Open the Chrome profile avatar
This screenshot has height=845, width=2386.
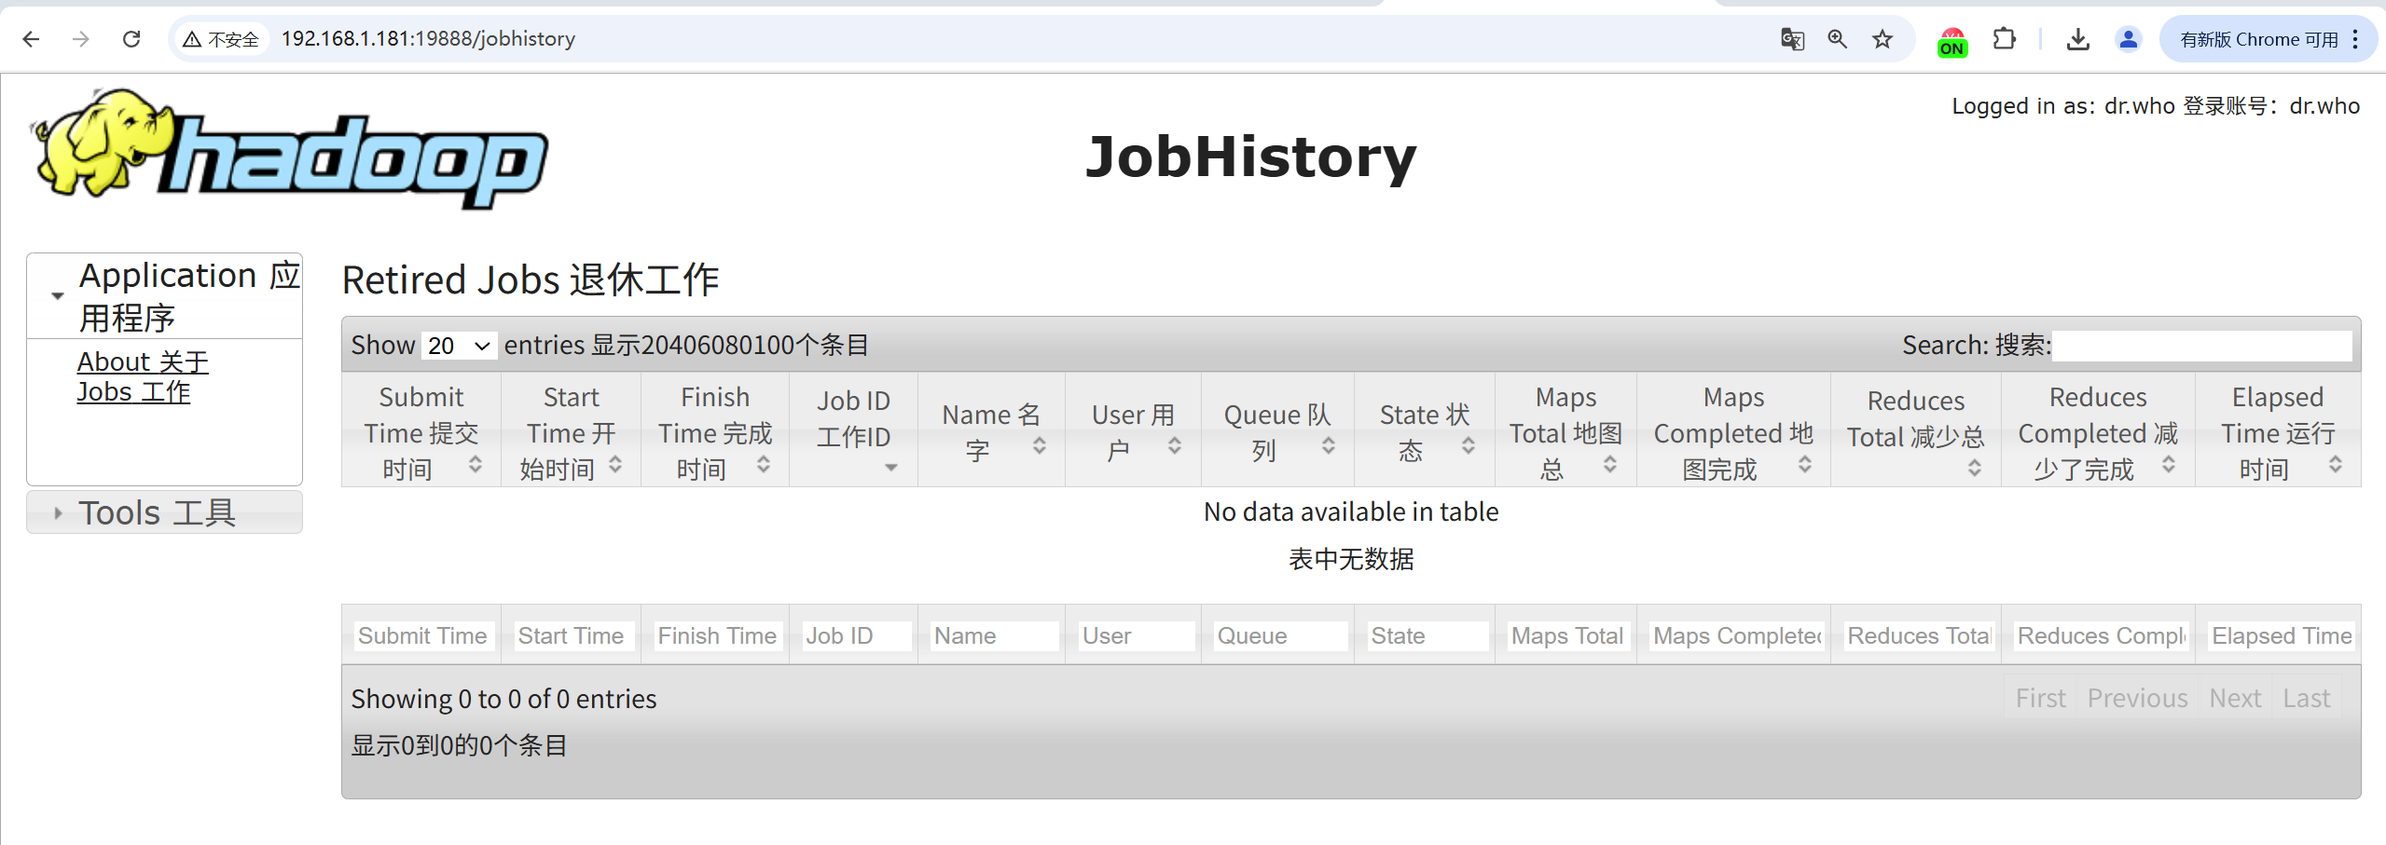[x=2129, y=39]
